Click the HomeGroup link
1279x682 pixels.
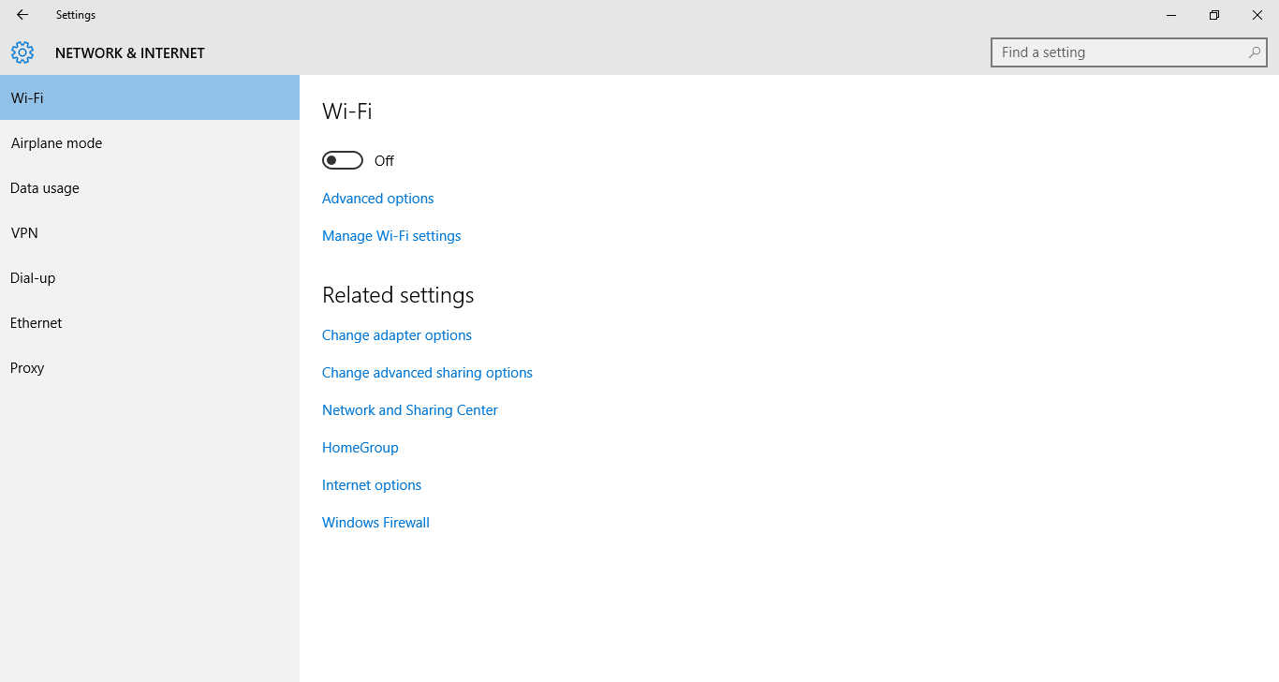coord(360,448)
